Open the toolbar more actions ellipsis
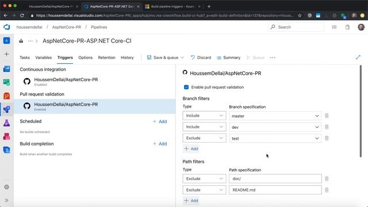The width and height of the screenshot is (368, 207). pos(273,57)
